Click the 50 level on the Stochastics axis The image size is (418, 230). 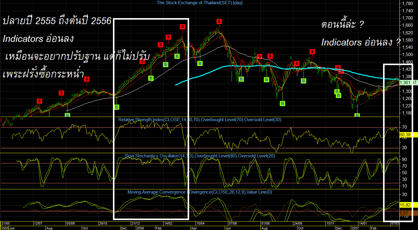pyautogui.click(x=404, y=173)
